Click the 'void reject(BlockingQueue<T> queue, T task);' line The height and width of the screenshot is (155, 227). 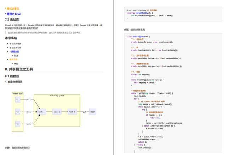[x=152, y=16]
